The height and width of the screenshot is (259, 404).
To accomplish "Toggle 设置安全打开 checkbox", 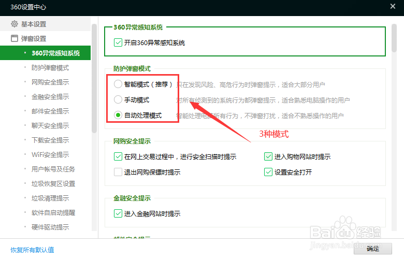I will pos(268,172).
